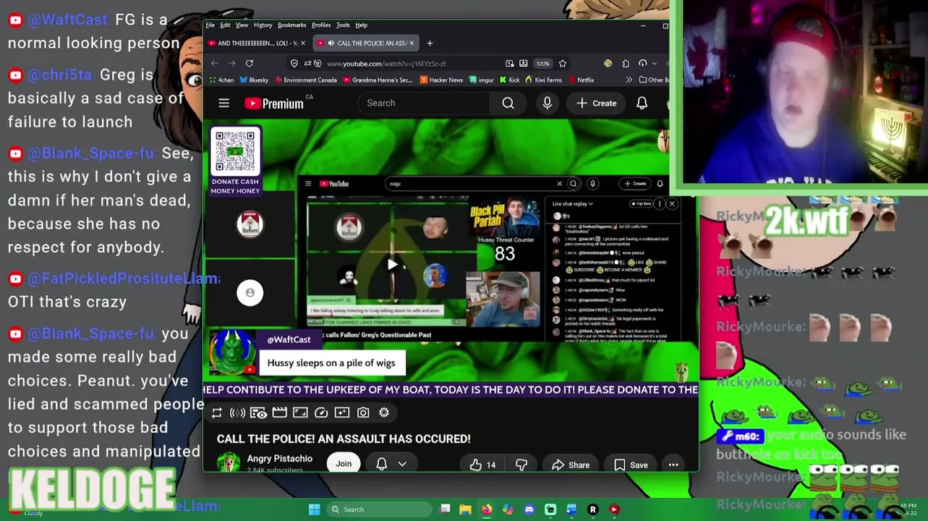Open Kick bookmark

tap(510, 80)
